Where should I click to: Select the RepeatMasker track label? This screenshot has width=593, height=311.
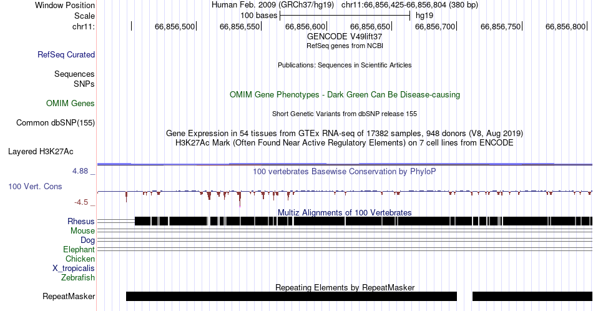[69, 296]
